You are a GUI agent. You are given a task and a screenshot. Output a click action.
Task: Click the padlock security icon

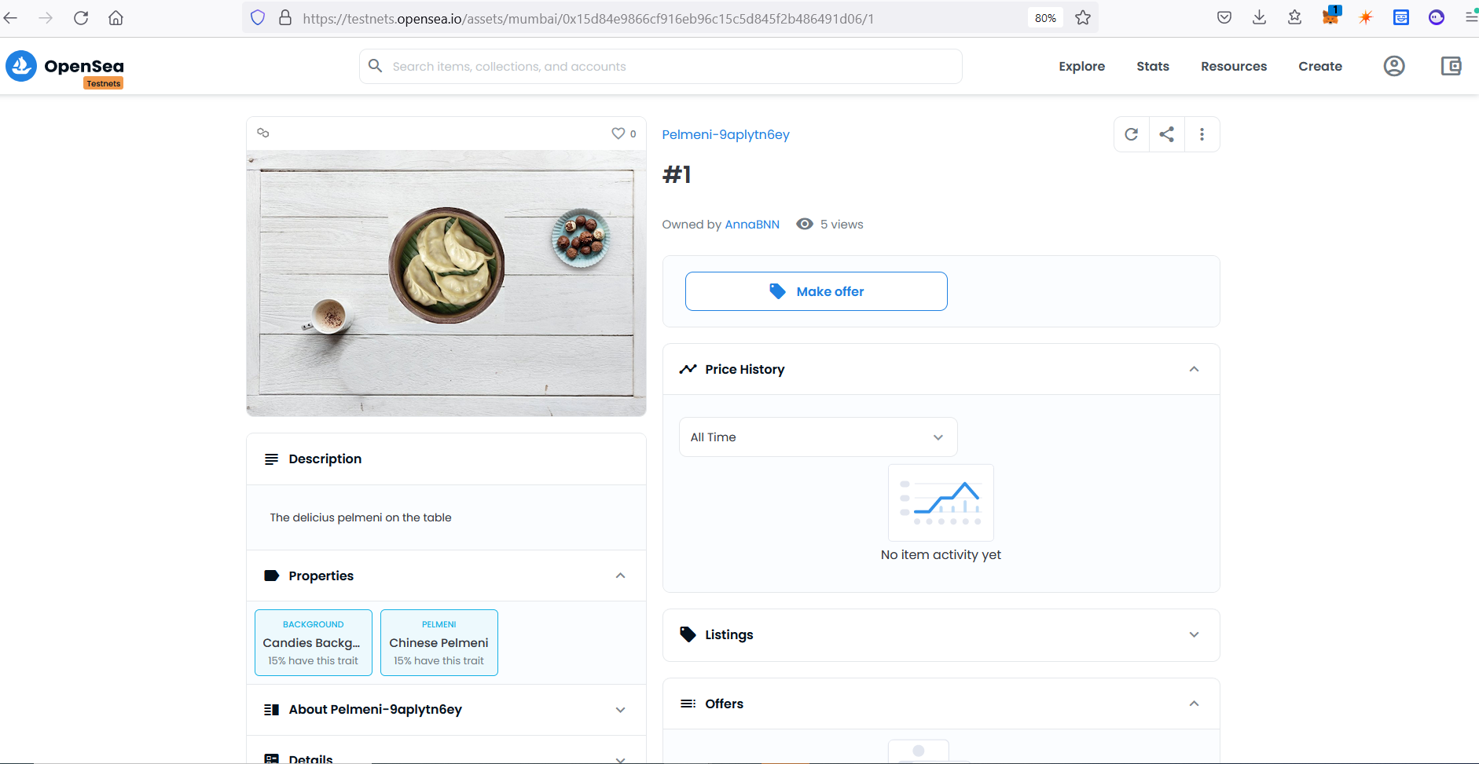coord(284,17)
